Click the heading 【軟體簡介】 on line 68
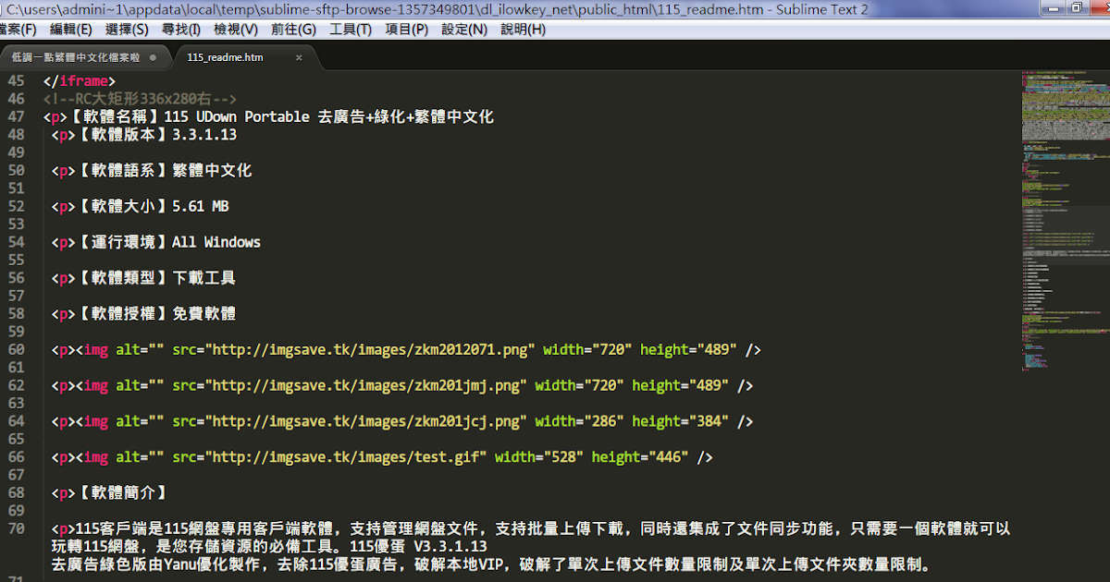 123,492
